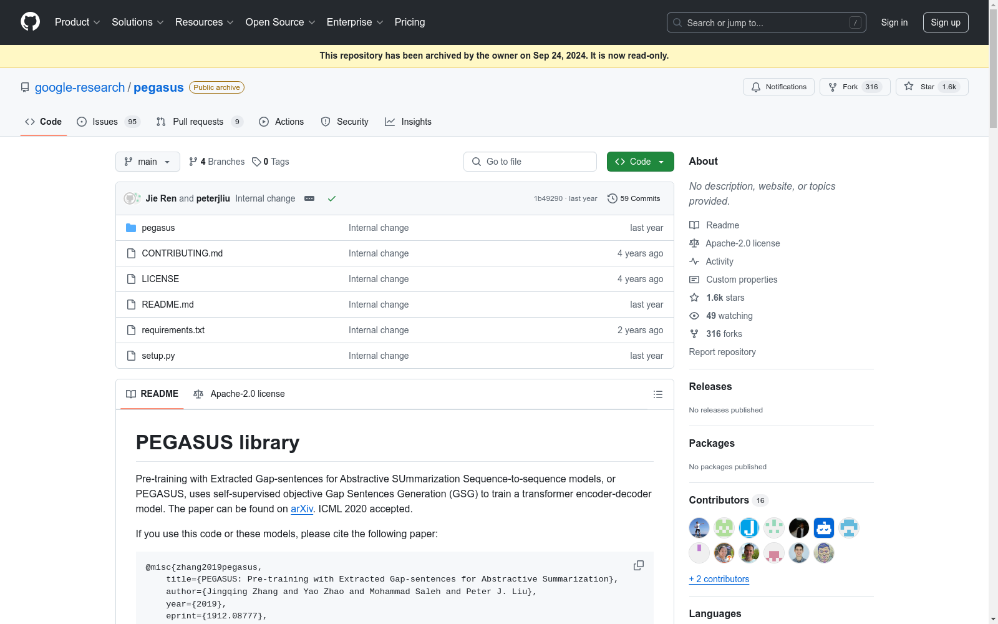Click the requirements.txt file icon

pos(131,330)
